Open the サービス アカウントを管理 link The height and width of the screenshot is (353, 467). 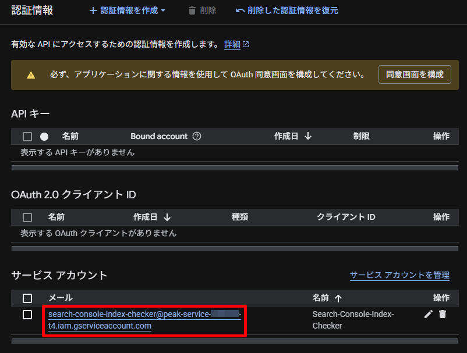(399, 275)
